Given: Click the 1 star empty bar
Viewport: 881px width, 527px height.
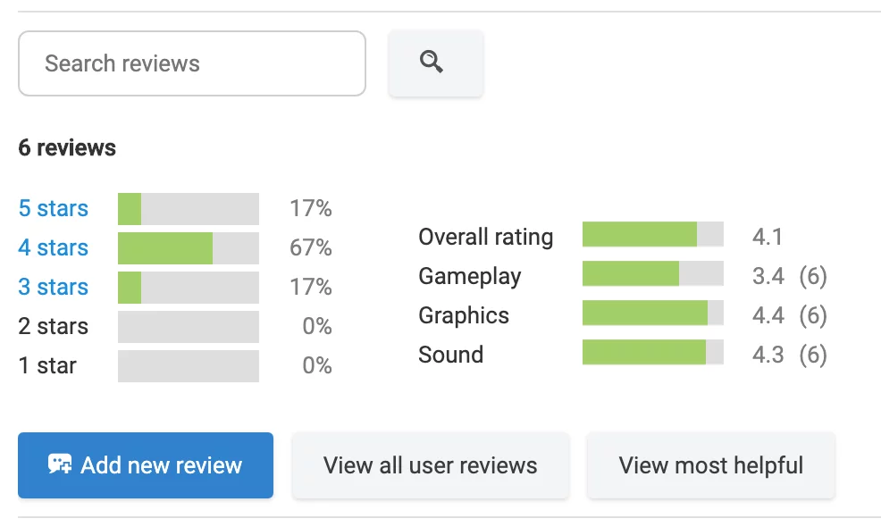Looking at the screenshot, I should tap(189, 366).
